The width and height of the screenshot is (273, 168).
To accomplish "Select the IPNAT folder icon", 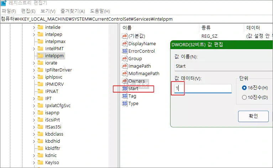I will (40, 91).
